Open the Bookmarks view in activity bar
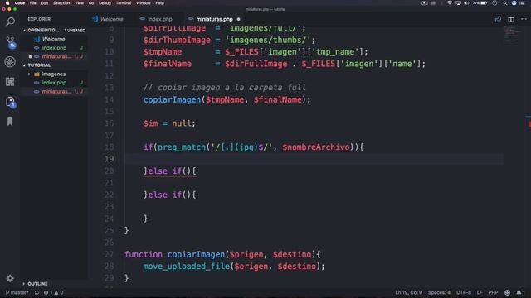Screen dimensions: 531x298 [x=10, y=122]
